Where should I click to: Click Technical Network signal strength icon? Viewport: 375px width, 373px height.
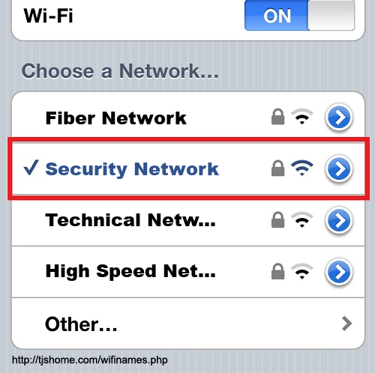coord(302,219)
